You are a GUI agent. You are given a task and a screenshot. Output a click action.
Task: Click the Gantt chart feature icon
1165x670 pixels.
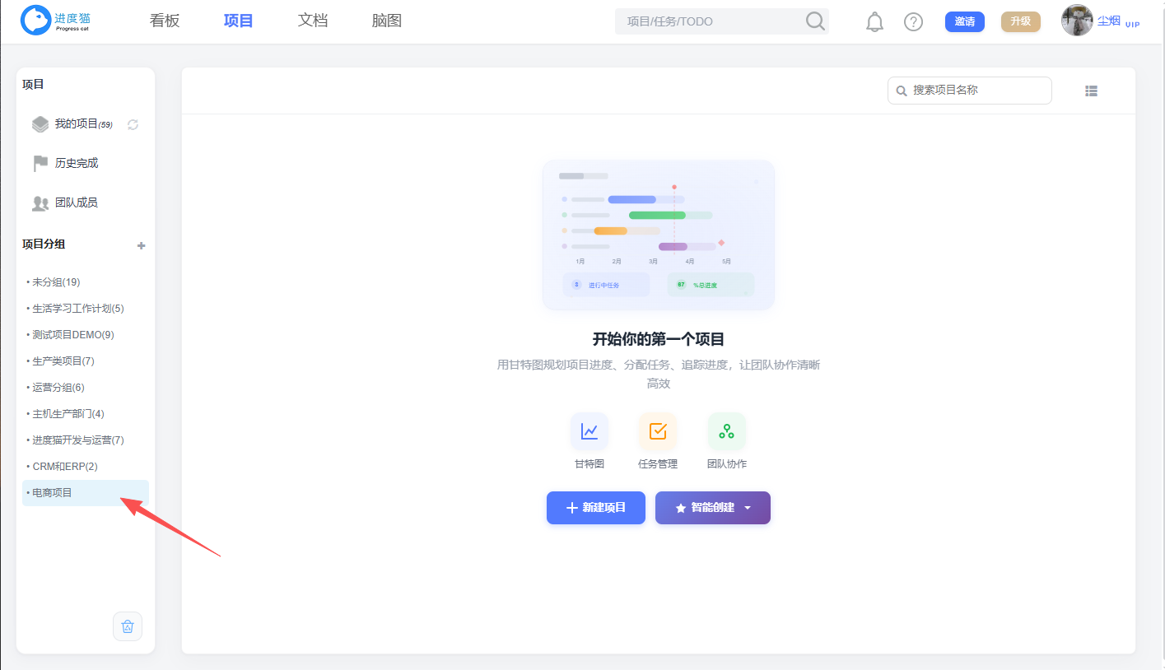pyautogui.click(x=589, y=431)
